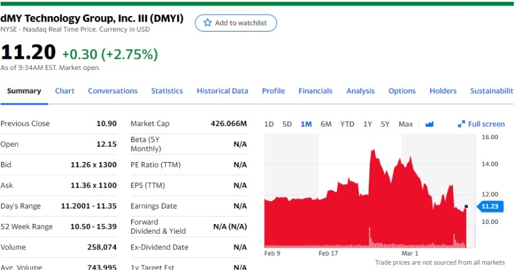Screen dimensions: 515x271
Task: Select the 1M chart range
Action: [306, 124]
